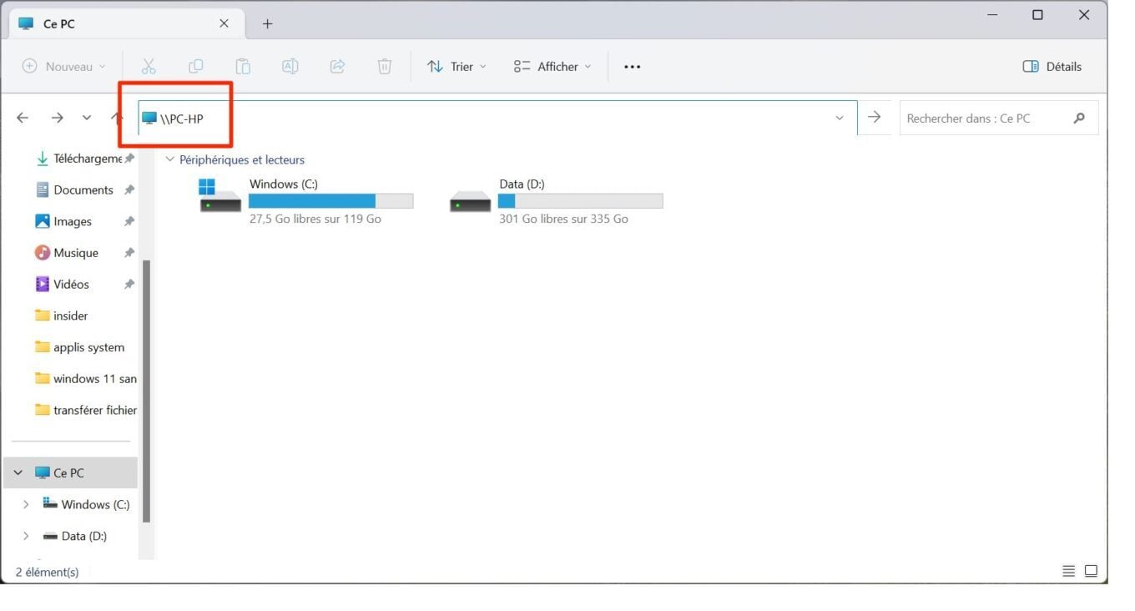Click the pin icon beside Musique
Image resolution: width=1135 pixels, height=611 pixels.
pos(129,253)
